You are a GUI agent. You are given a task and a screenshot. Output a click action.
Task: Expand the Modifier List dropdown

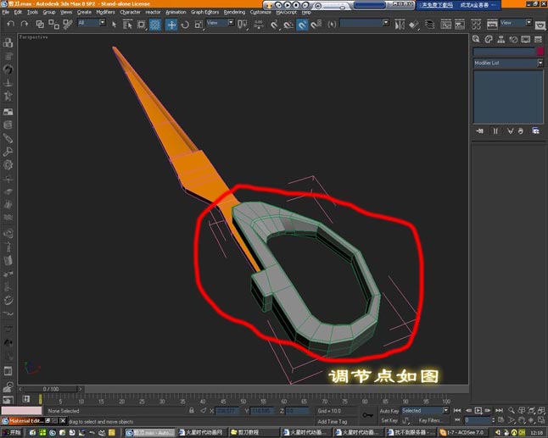[x=508, y=63]
